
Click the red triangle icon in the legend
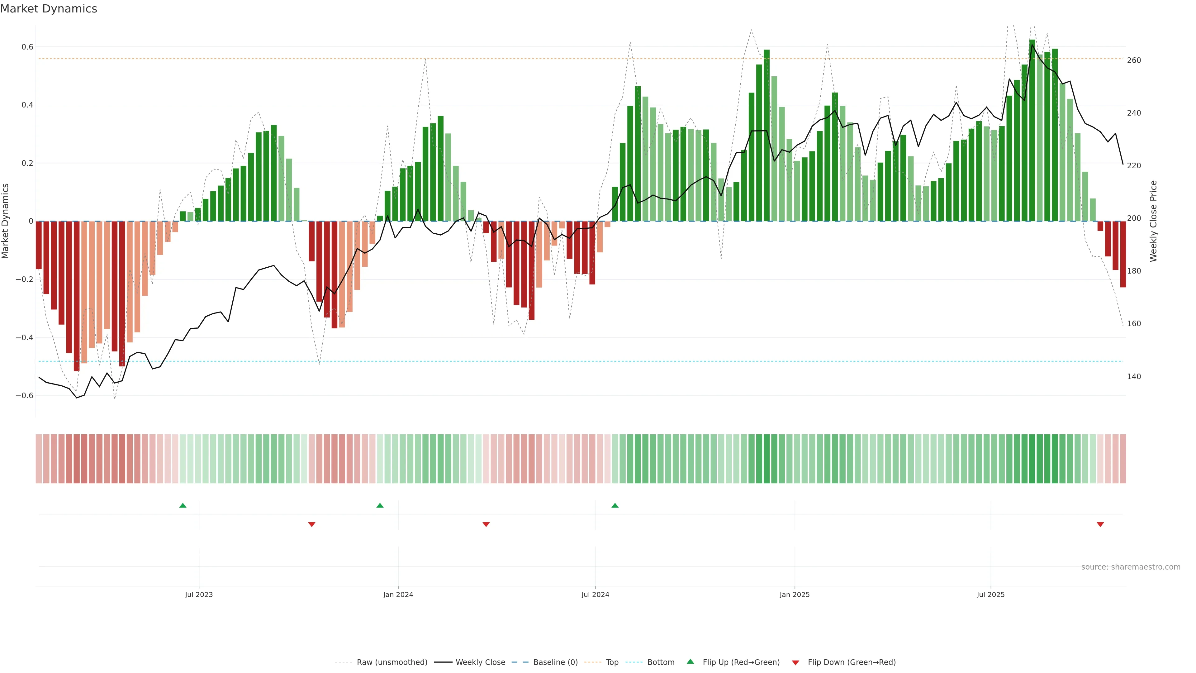pyautogui.click(x=795, y=663)
